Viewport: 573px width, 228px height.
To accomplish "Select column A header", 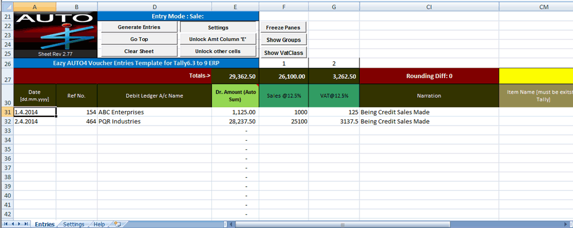I will [x=35, y=7].
